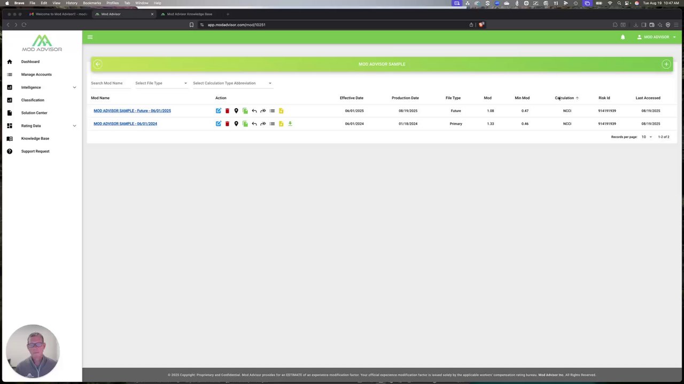Open the Profiles menu in the macOS menu bar

pos(112,3)
